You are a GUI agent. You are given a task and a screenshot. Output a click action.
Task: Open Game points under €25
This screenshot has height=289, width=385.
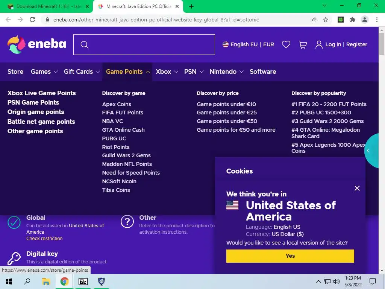pyautogui.click(x=227, y=113)
